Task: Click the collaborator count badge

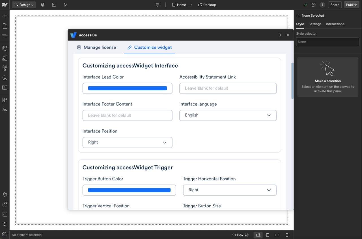Action: click(322, 5)
